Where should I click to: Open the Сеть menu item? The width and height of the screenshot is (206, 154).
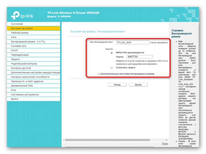(33, 37)
